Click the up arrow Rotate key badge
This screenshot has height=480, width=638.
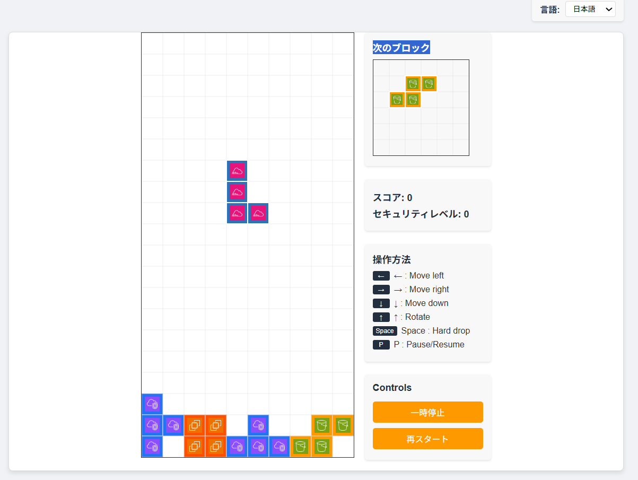pyautogui.click(x=381, y=317)
